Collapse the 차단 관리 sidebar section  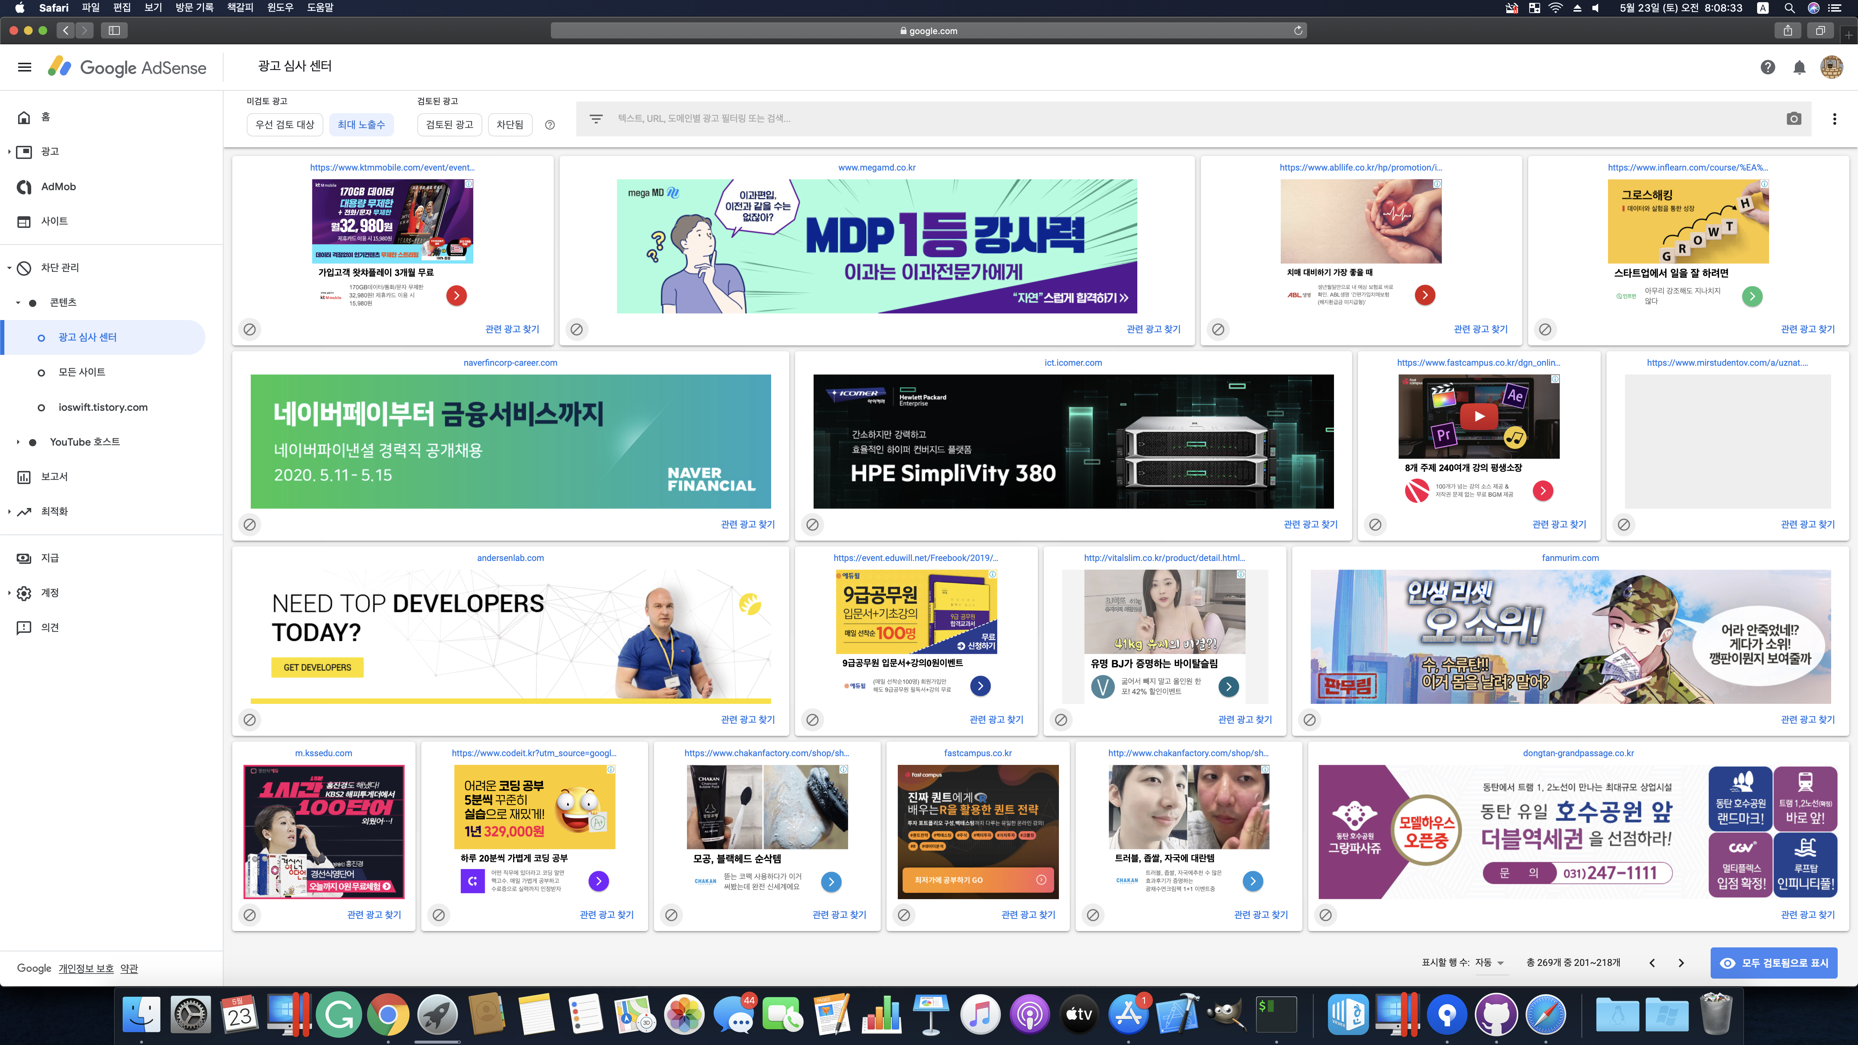9,267
